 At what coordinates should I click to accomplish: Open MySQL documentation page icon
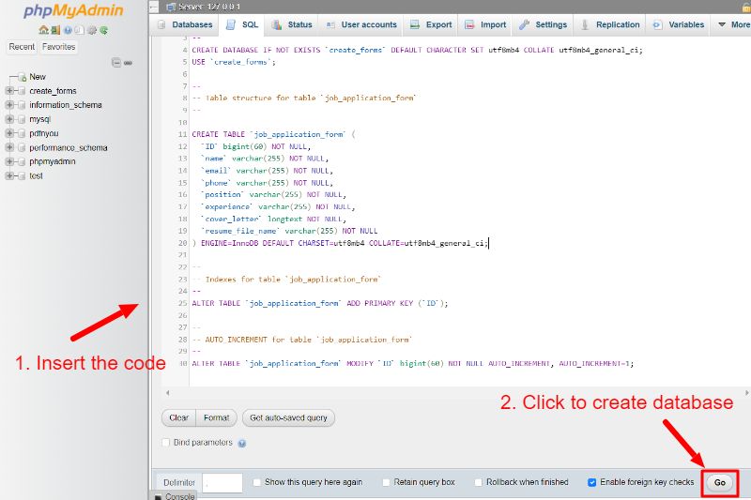[79, 30]
